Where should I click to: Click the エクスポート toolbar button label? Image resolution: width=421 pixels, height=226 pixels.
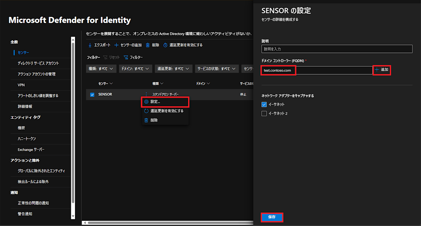click(102, 45)
